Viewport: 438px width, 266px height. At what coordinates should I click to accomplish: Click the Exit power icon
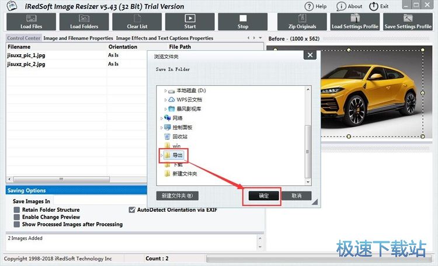pos(374,6)
